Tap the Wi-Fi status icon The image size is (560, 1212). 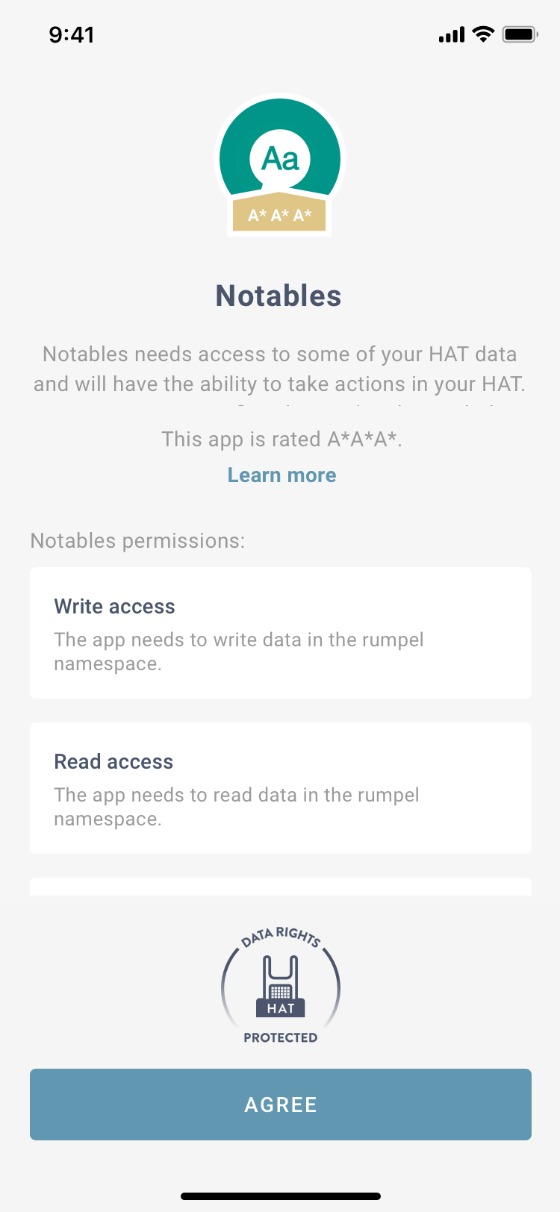[x=484, y=34]
